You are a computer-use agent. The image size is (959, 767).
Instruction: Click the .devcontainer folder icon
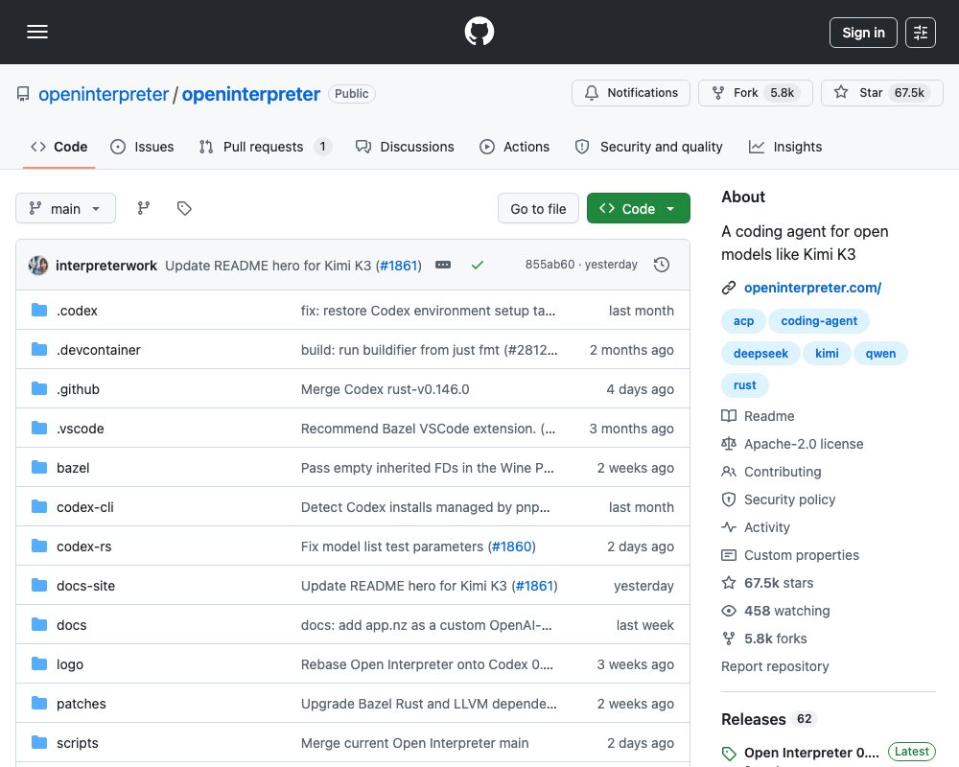tap(39, 349)
